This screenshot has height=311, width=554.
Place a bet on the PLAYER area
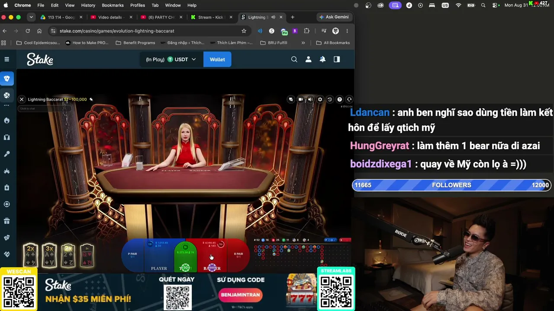click(159, 256)
